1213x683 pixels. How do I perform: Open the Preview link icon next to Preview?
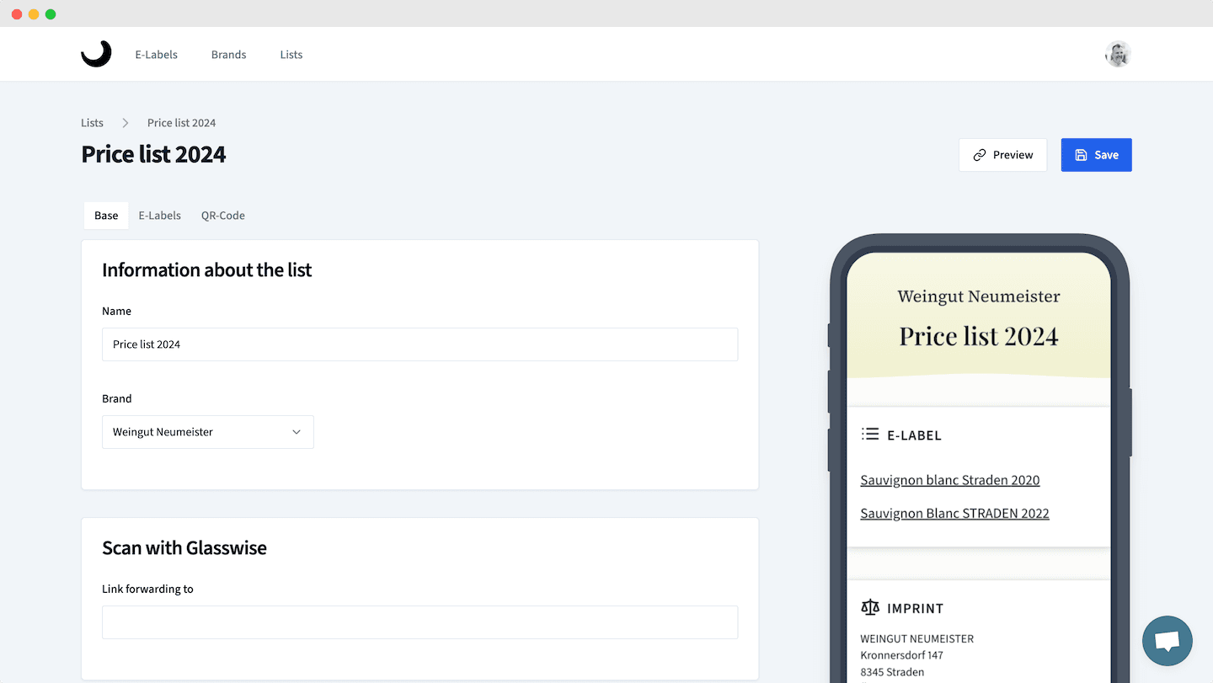point(980,155)
